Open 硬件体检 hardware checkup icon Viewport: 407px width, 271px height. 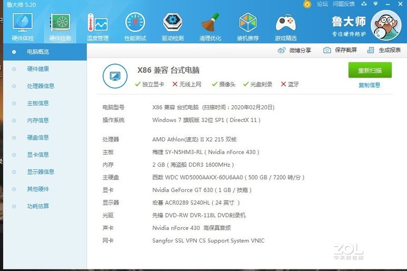point(22,27)
